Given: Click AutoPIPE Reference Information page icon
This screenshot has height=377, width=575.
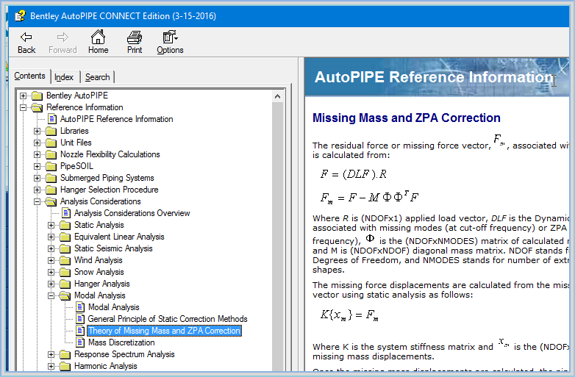Looking at the screenshot, I should point(52,119).
